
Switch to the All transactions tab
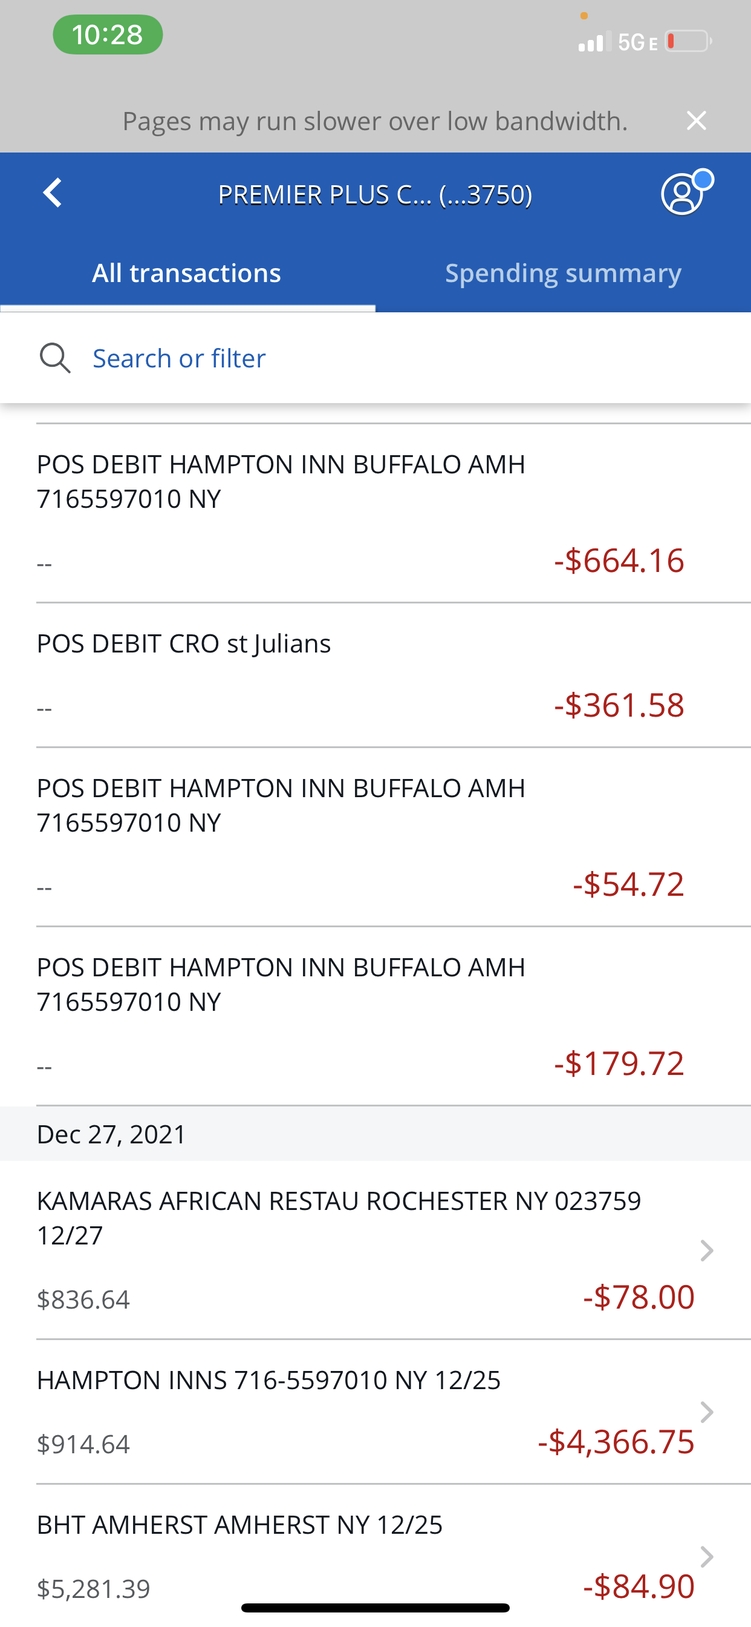coord(187,274)
